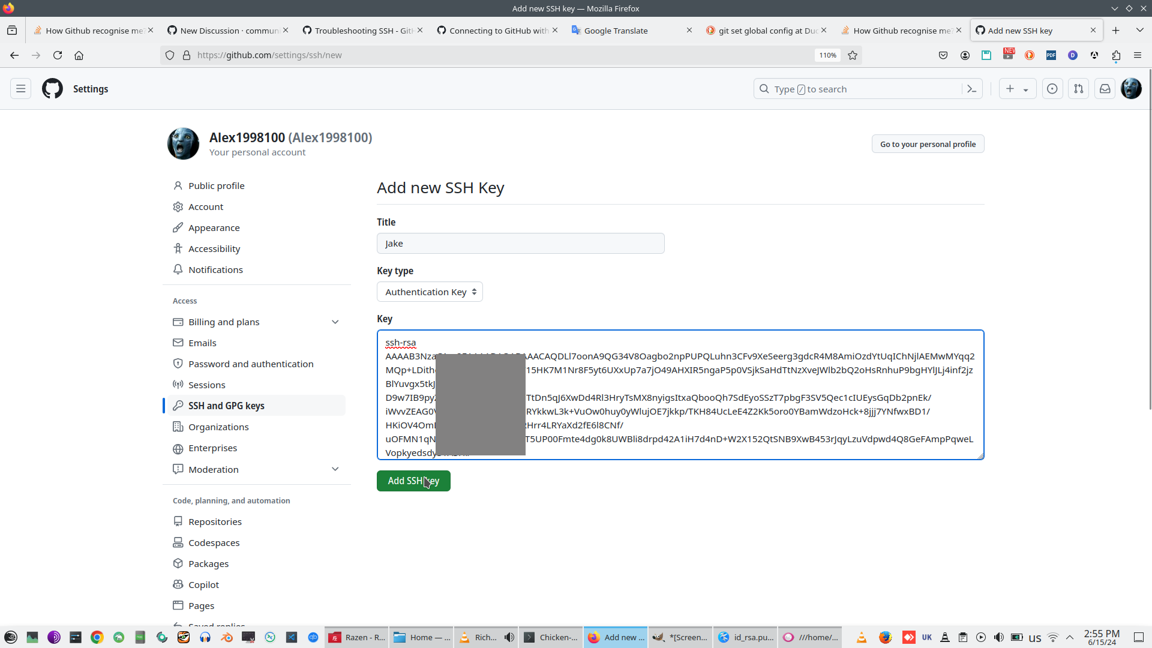Viewport: 1152px width, 648px height.
Task: Open the GitHub issues icon
Action: point(1052,89)
